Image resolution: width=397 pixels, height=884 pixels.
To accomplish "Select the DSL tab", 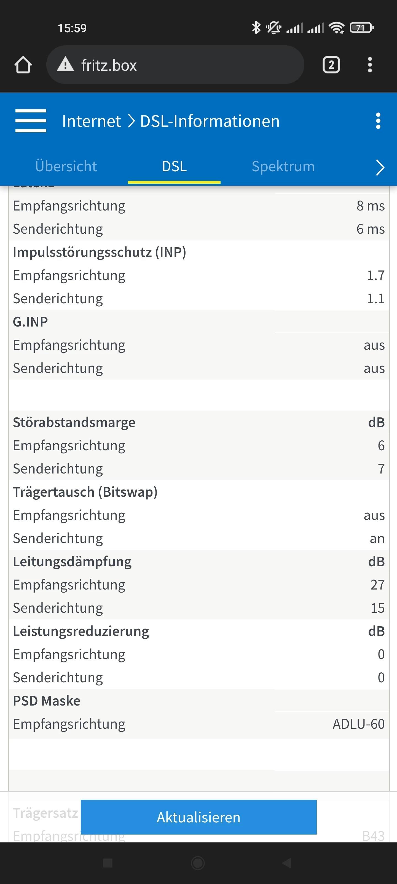I will pyautogui.click(x=174, y=166).
